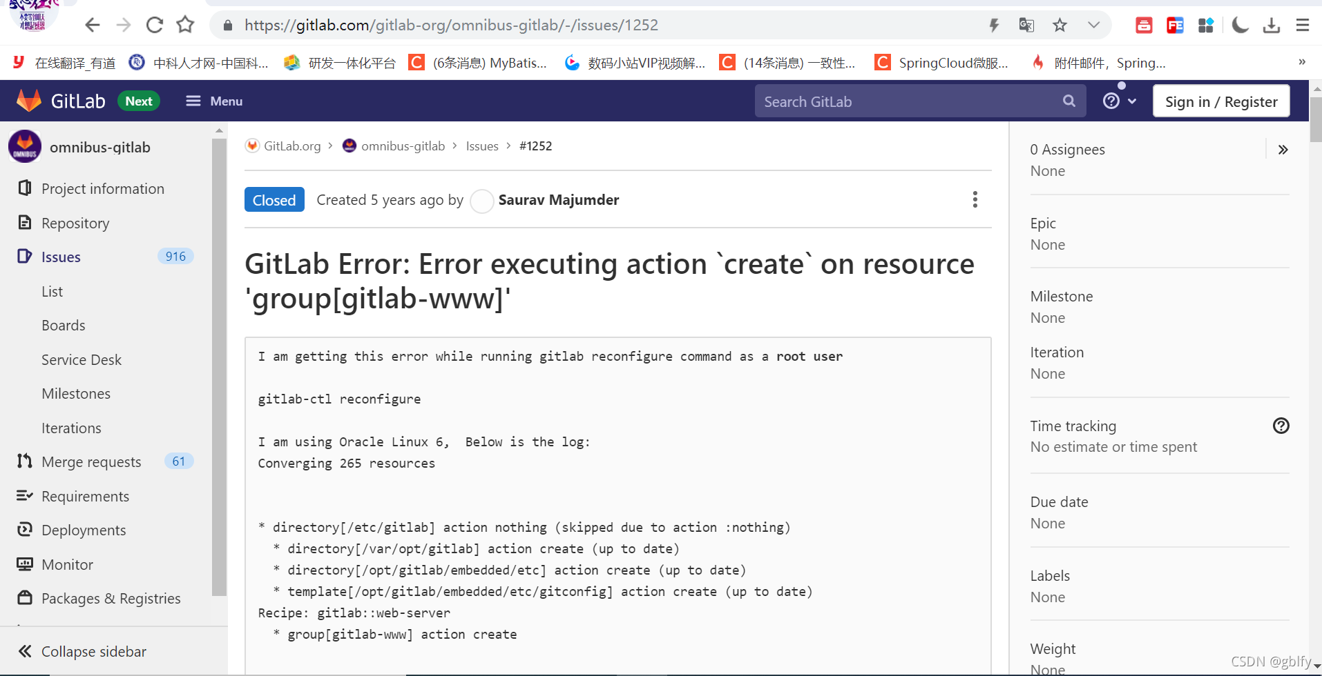Open Requirements in sidebar
Image resolution: width=1322 pixels, height=676 pixels.
(85, 496)
